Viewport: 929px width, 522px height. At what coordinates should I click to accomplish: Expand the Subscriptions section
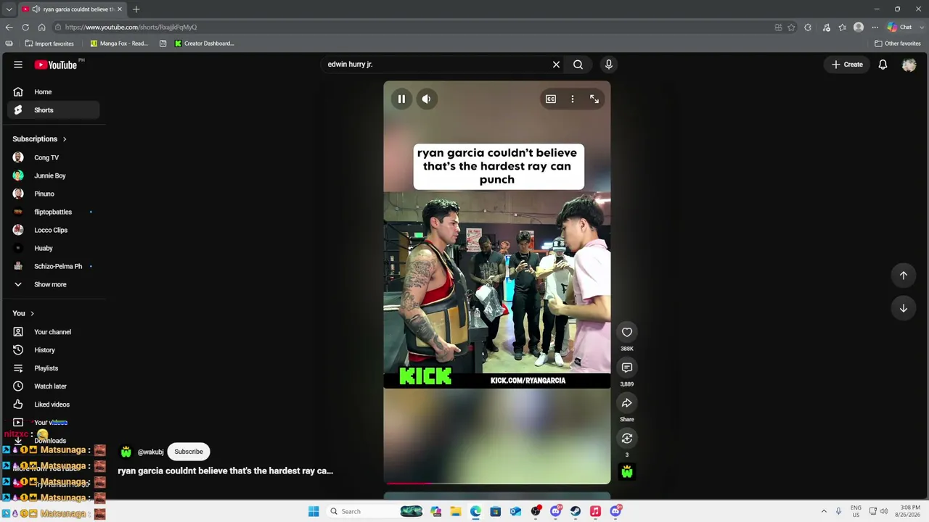point(39,139)
